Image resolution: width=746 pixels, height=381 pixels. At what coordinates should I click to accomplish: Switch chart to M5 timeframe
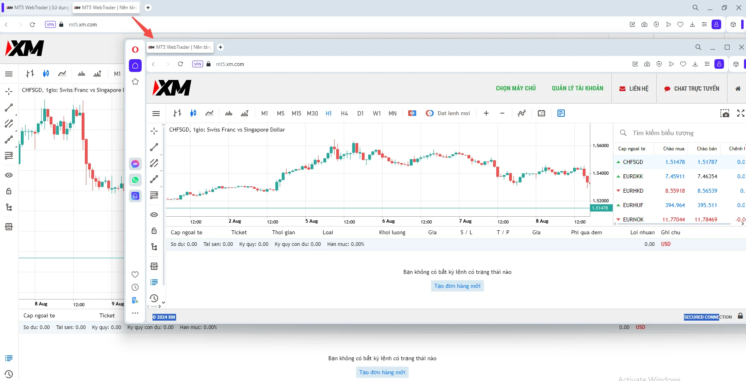click(x=281, y=114)
